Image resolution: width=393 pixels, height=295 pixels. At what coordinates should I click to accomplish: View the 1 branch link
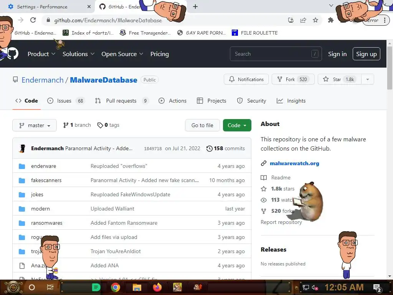pyautogui.click(x=77, y=125)
